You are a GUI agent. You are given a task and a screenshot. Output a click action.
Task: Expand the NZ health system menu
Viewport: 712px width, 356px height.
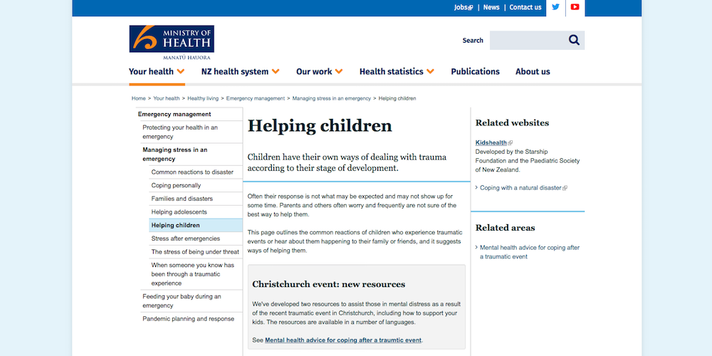tap(240, 72)
